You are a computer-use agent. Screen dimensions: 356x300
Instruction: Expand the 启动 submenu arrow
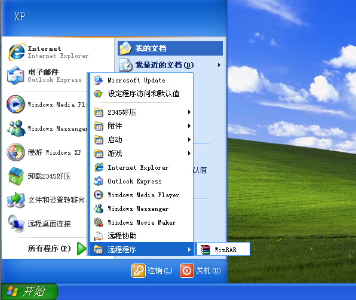pos(189,140)
